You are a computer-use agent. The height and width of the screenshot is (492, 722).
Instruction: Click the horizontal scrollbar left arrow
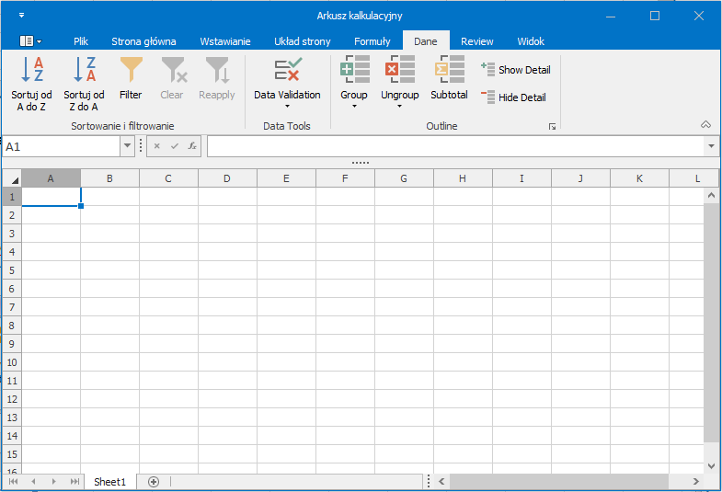tap(441, 481)
